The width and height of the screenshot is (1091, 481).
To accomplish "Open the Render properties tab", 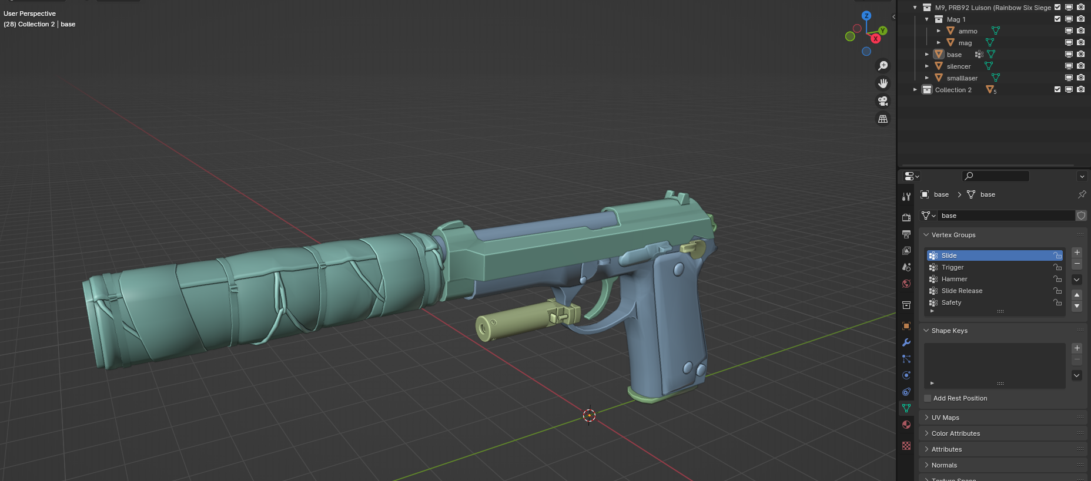I will (x=906, y=218).
